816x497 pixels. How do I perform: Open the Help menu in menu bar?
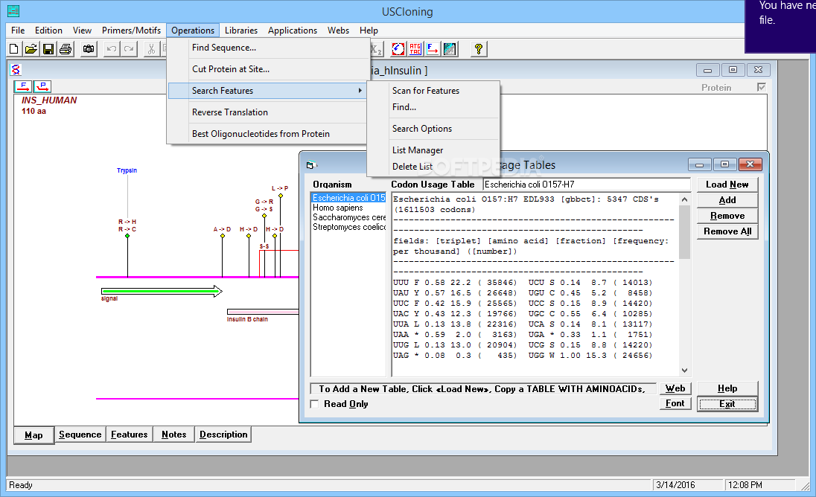pos(369,31)
